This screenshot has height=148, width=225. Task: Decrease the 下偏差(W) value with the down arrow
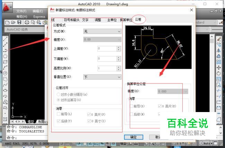119,60
